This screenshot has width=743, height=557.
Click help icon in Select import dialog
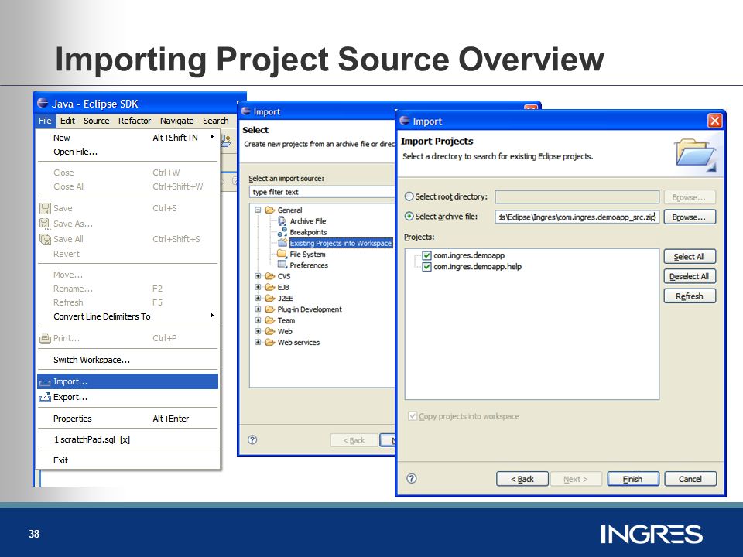(x=252, y=439)
